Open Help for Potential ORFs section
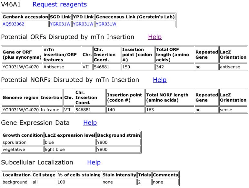Screen dimensions: 249x188 (155, 37)
